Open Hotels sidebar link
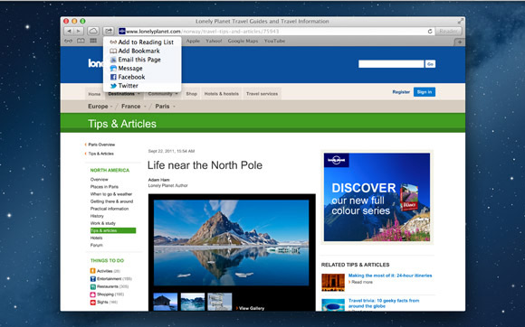This screenshot has height=327, width=525. [96, 238]
